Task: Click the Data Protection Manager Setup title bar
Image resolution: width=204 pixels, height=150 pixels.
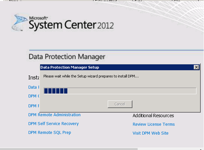Action: [117, 67]
